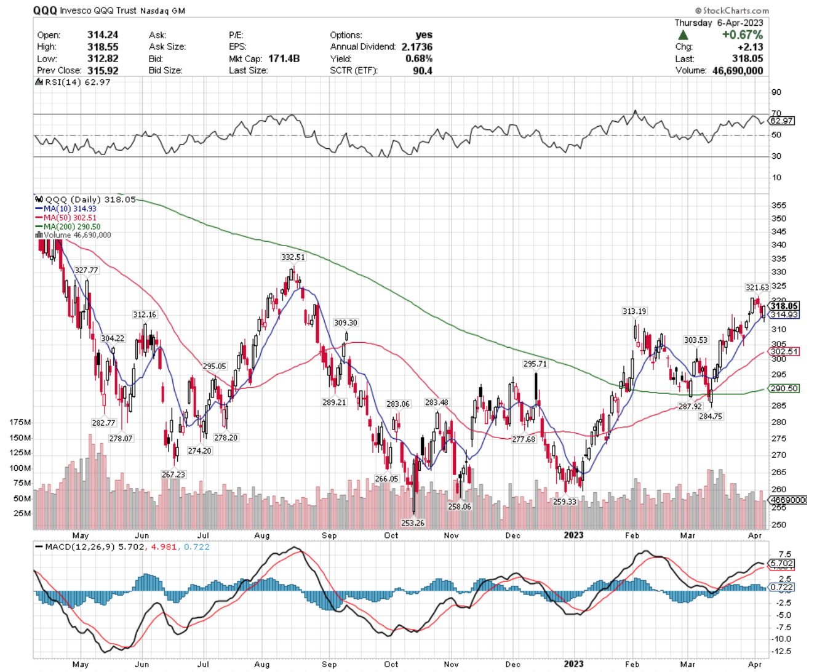Click the 5.702 MACD tag on right axis
This screenshot has width=817, height=672.
[x=782, y=563]
